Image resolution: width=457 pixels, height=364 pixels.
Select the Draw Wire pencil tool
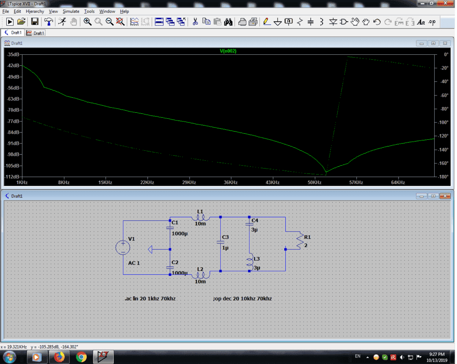(267, 21)
